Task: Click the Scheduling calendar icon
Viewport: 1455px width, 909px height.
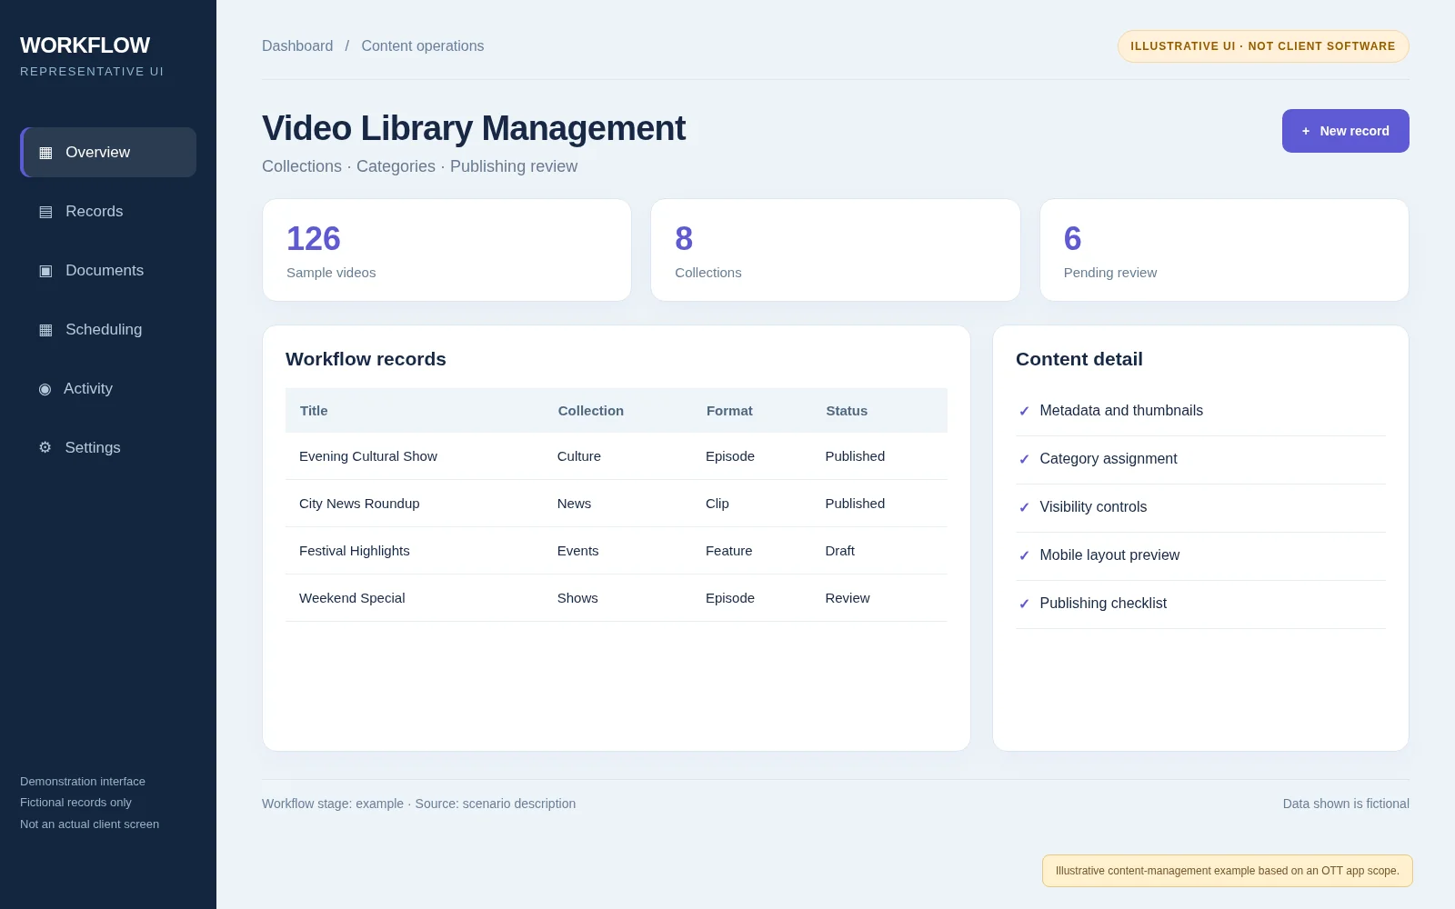Action: click(45, 330)
